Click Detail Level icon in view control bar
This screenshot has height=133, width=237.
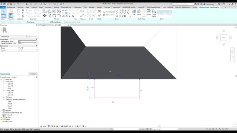tap(49, 126)
